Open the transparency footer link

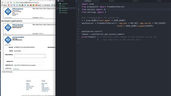(x=46, y=89)
